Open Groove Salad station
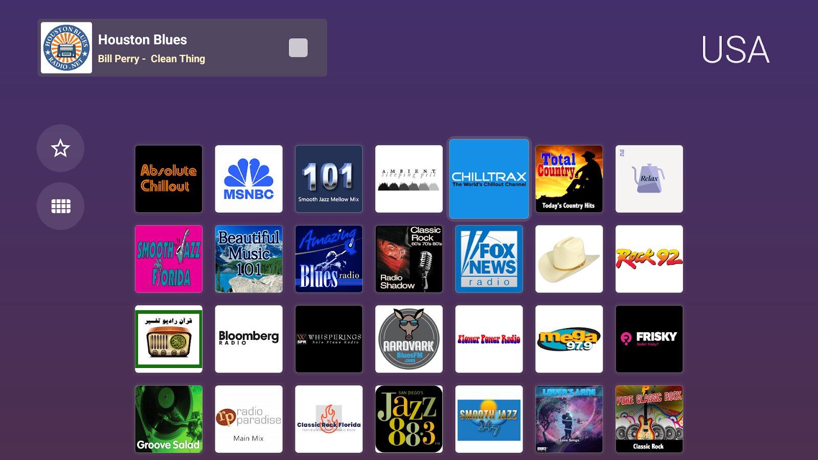This screenshot has height=460, width=818. click(169, 419)
